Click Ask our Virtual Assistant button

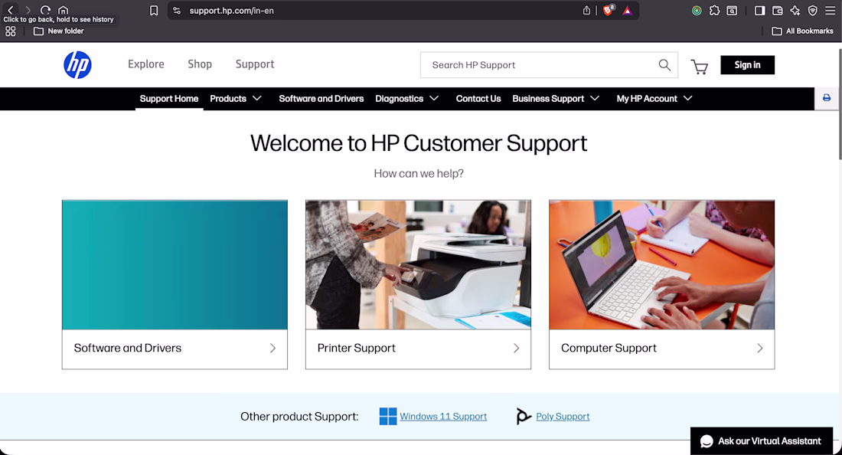tap(762, 441)
